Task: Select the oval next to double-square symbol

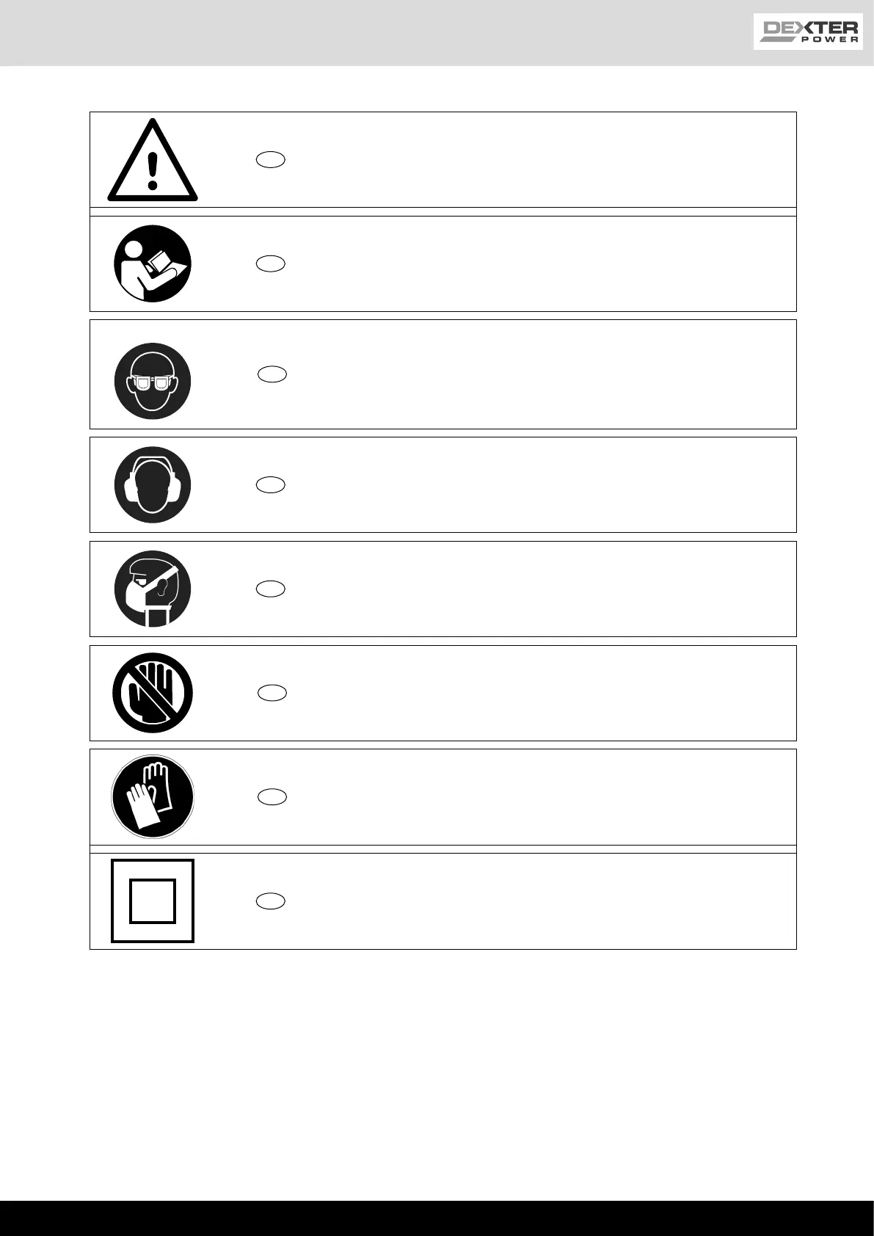Action: [271, 901]
